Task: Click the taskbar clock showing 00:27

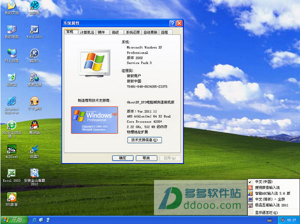Action: [x=291, y=220]
